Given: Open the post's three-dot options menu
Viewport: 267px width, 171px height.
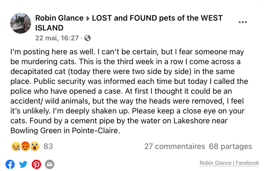Looking at the screenshot, I should click(x=242, y=22).
